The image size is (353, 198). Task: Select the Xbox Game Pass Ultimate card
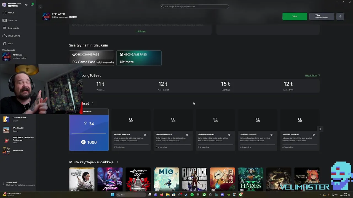point(139,58)
